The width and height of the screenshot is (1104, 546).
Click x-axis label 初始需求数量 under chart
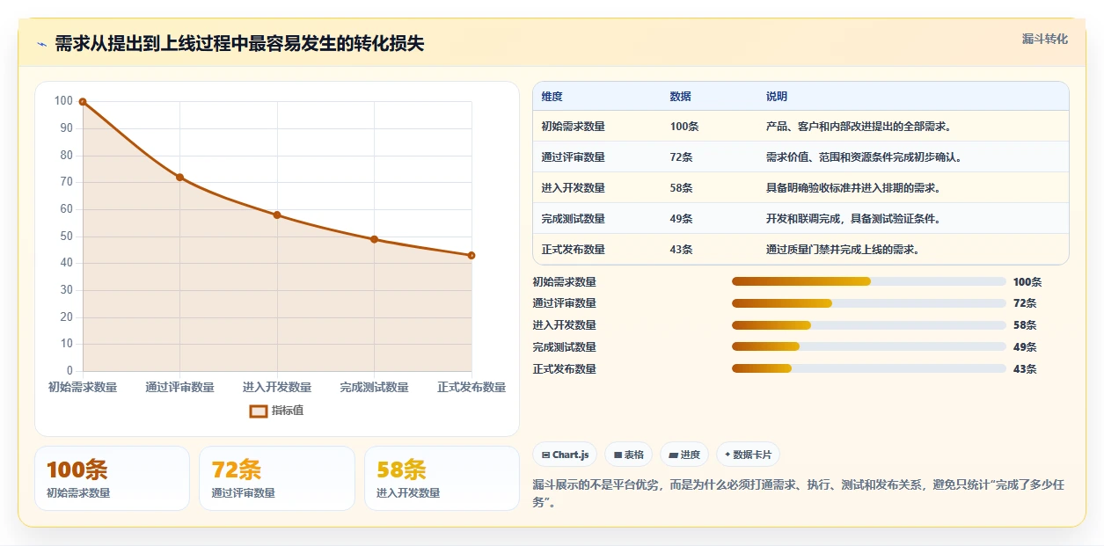pos(83,387)
